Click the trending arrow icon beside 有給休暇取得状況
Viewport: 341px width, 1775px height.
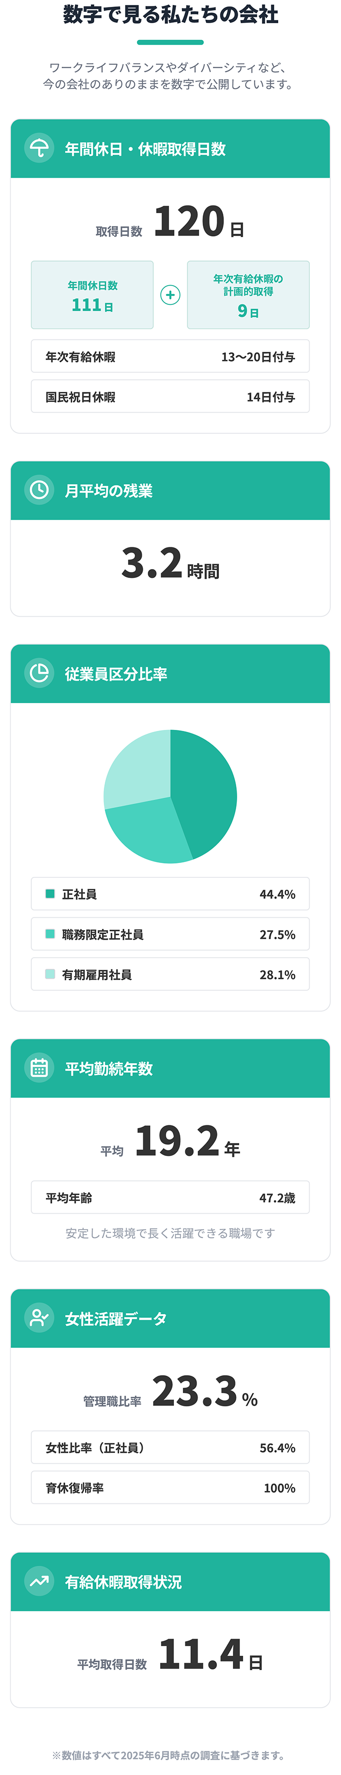pos(39,1582)
